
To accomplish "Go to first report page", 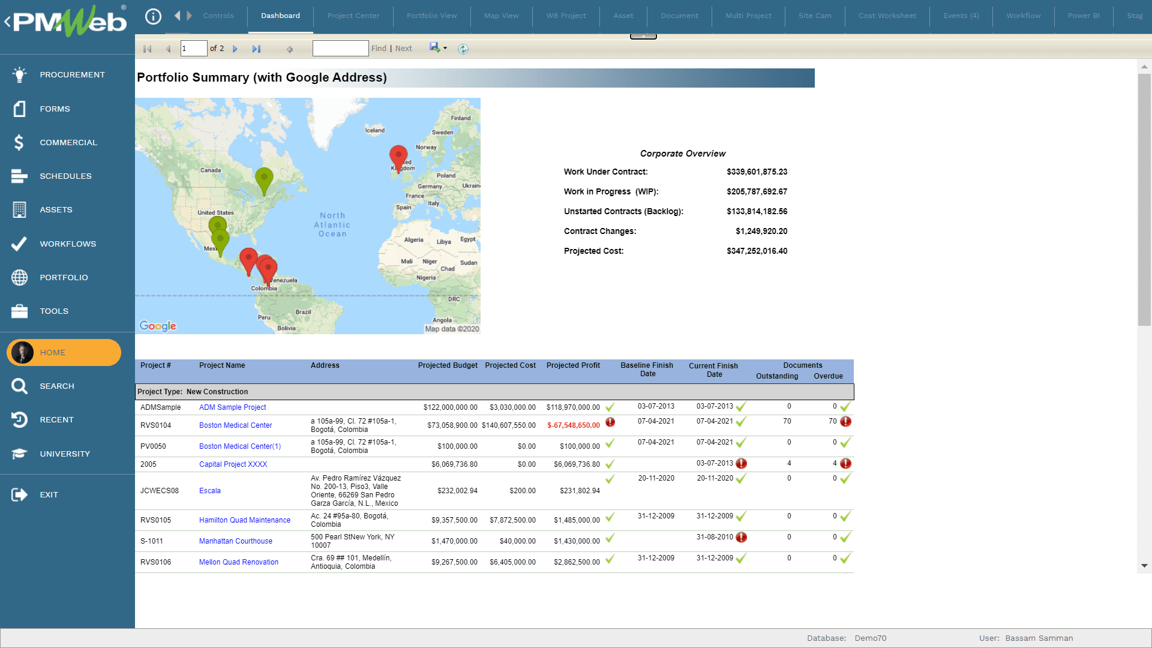I will point(147,49).
